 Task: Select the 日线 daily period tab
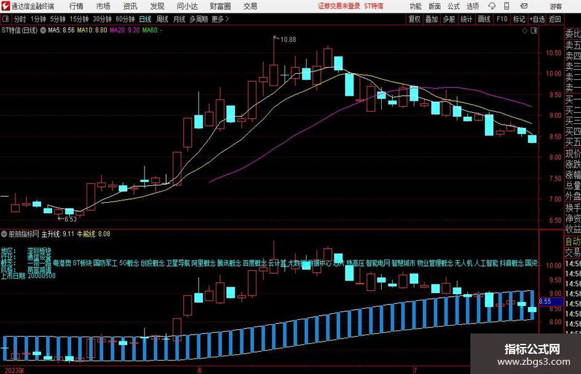point(145,19)
